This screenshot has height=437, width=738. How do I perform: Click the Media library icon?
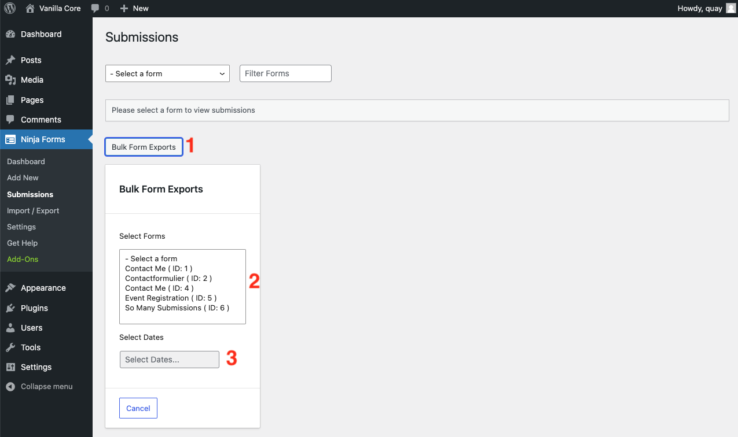(10, 80)
